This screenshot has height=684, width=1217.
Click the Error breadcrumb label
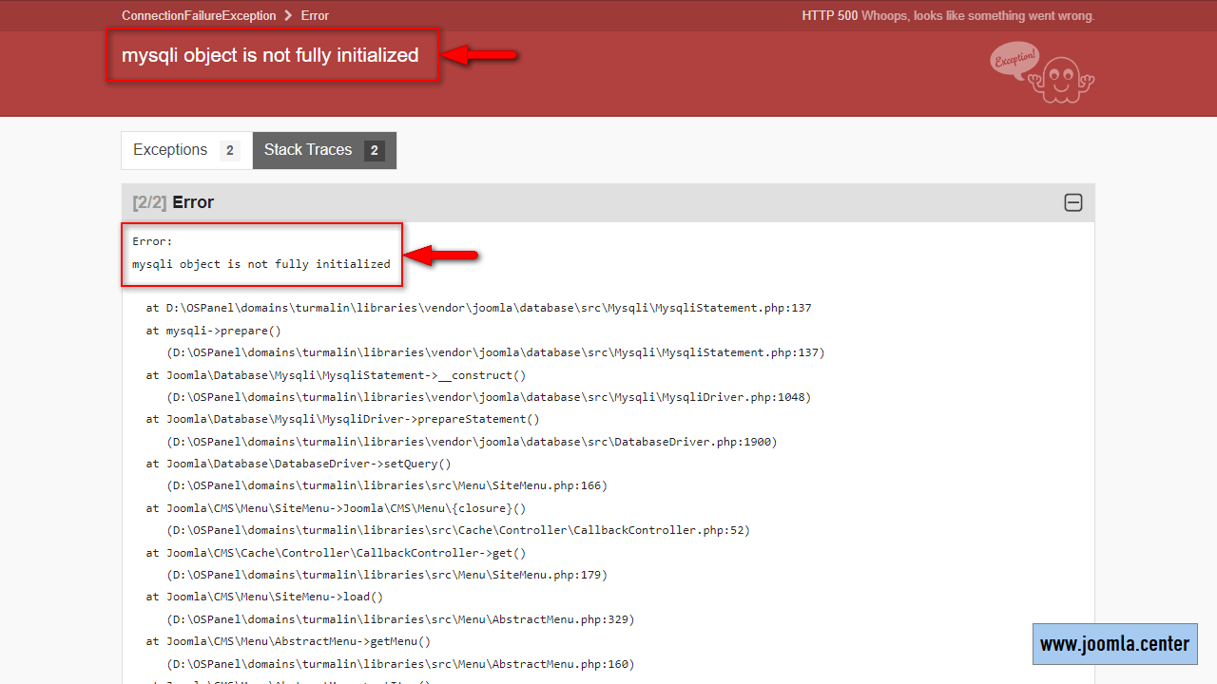tap(315, 15)
